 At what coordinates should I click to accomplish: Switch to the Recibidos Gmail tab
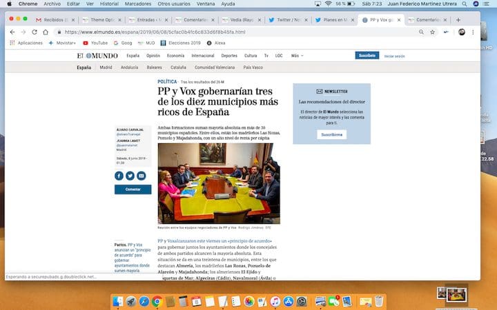(x=55, y=20)
